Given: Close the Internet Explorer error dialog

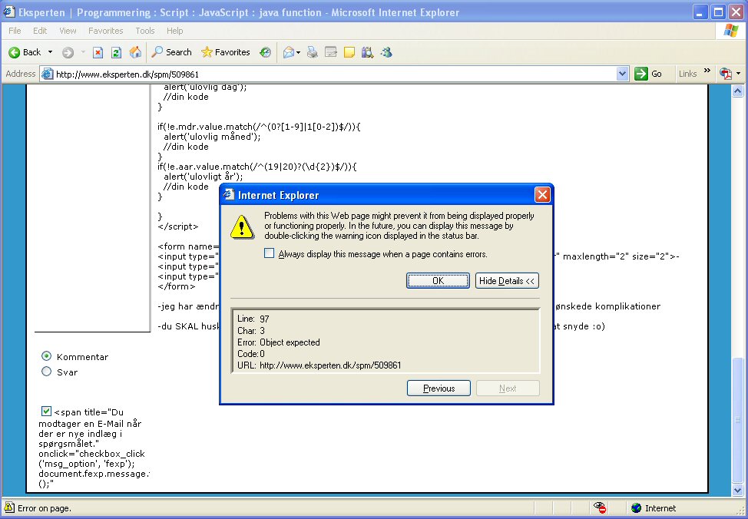Looking at the screenshot, I should tap(542, 195).
